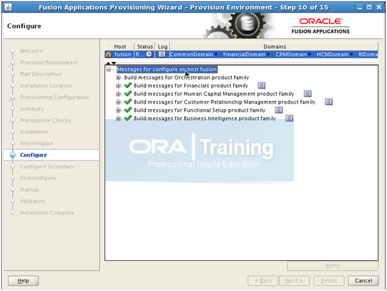Select Messages for configure on host fusion

167,70
